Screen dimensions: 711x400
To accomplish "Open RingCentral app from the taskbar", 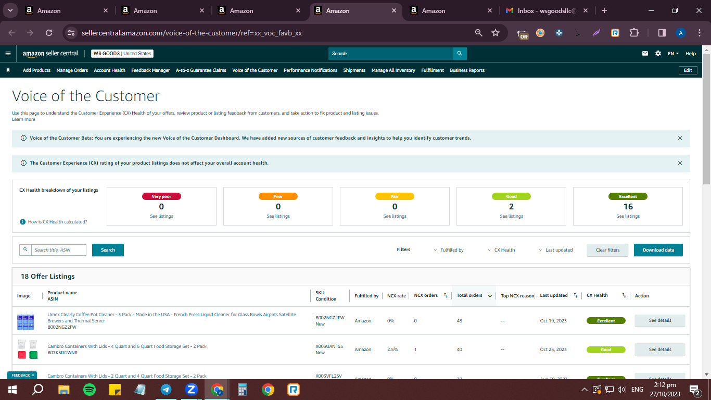I will 294,390.
